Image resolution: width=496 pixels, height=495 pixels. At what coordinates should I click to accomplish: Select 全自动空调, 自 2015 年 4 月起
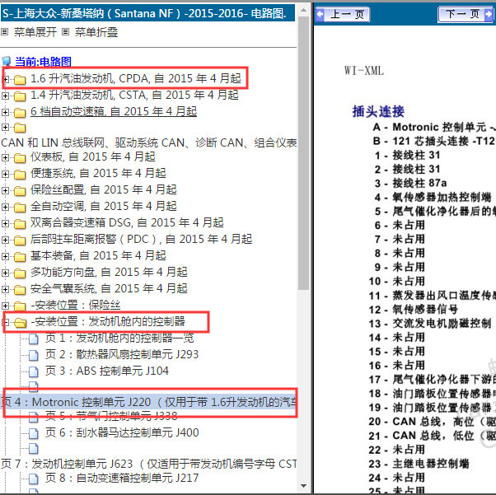[104, 206]
